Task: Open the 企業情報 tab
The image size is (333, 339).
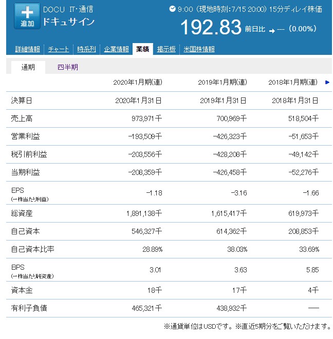Action: coord(116,49)
